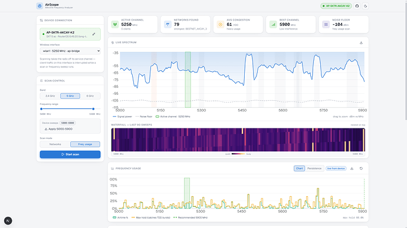
Task: Toggle dark mode with moon icon
Action: 366,6
